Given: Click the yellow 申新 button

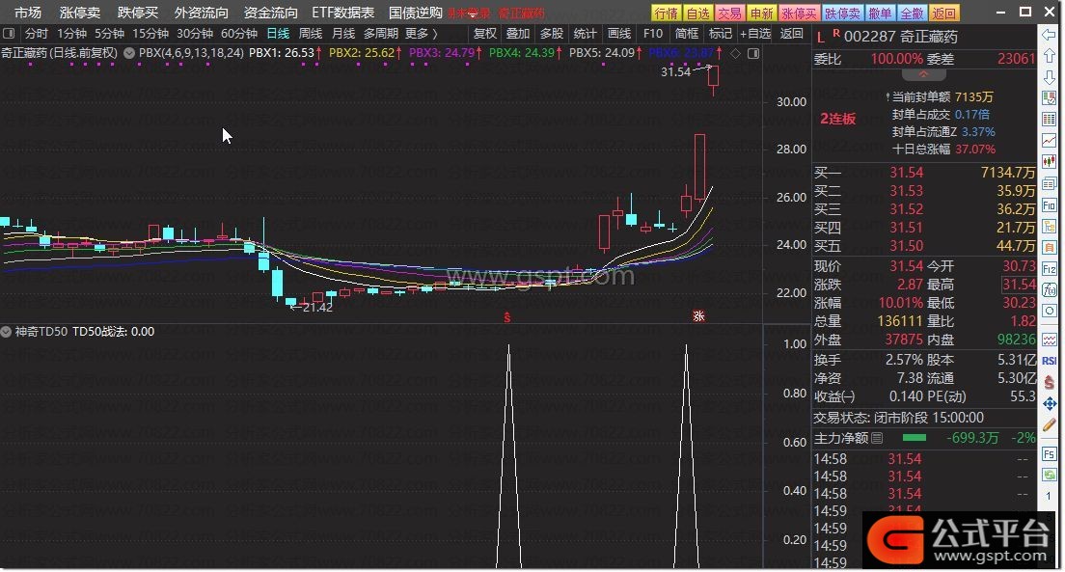Looking at the screenshot, I should tap(761, 13).
